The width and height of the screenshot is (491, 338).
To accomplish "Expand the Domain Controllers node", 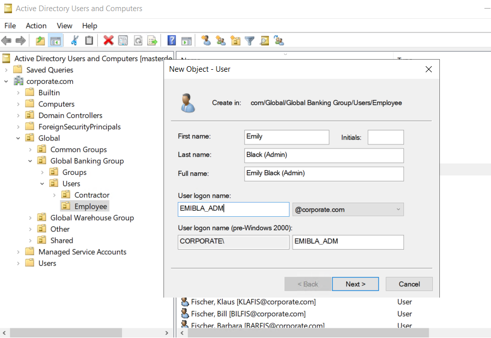I will click(18, 116).
